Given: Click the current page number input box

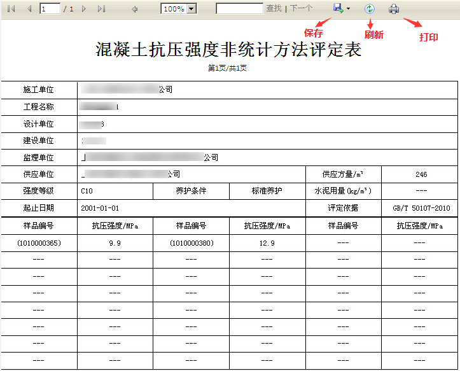Looking at the screenshot, I should [x=50, y=9].
